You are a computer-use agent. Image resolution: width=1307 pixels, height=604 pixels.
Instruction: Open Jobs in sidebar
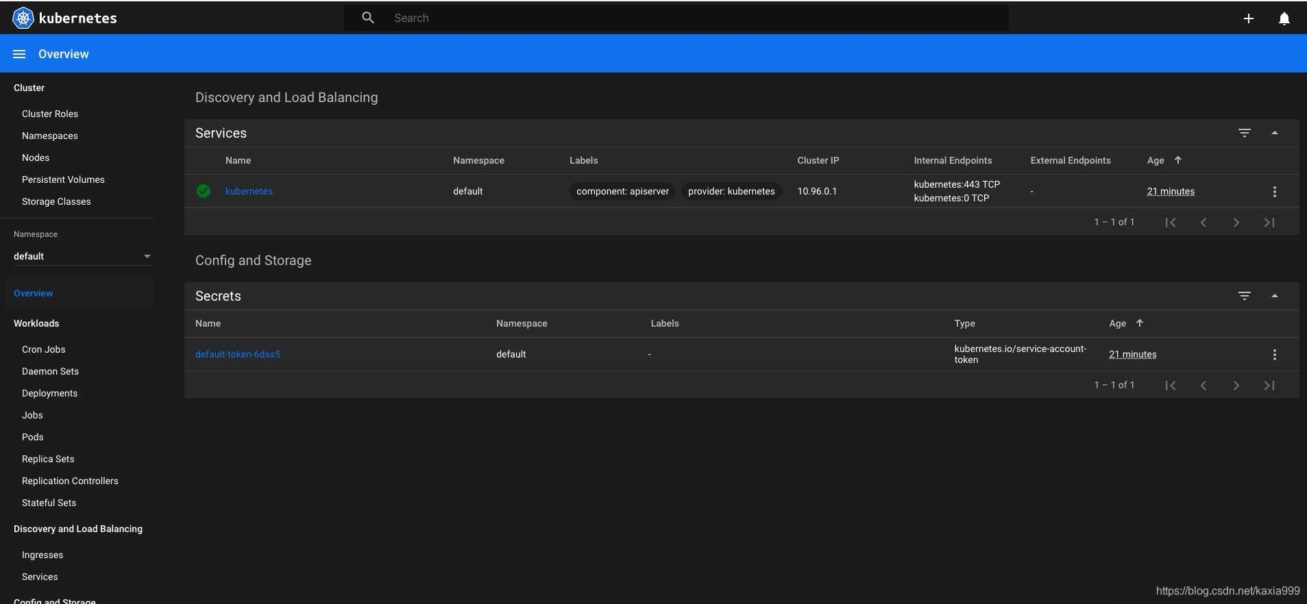(x=32, y=415)
